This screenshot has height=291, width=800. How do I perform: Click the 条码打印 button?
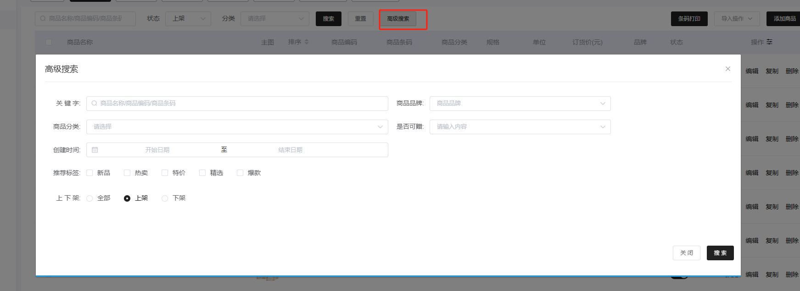(x=689, y=19)
